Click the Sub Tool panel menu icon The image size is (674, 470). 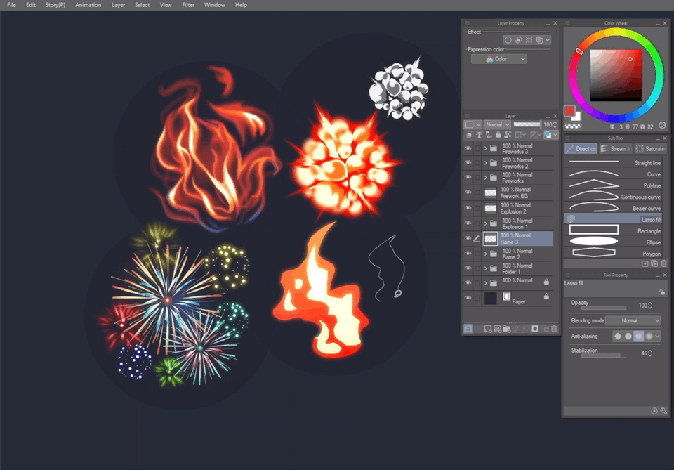pyautogui.click(x=567, y=138)
